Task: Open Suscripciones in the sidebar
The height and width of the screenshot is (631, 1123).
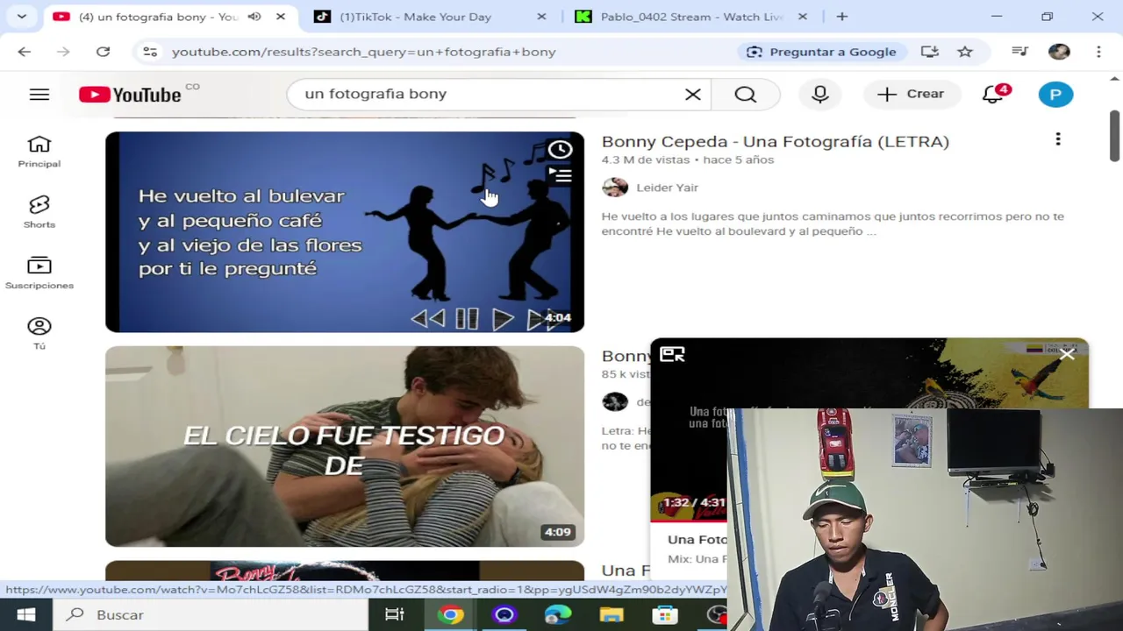Action: pos(39,273)
